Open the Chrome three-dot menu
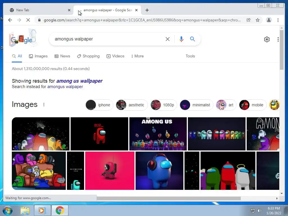Image resolution: width=288 pixels, height=216 pixels. pyautogui.click(x=278, y=20)
